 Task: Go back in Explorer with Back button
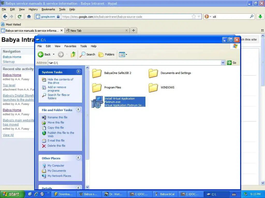point(44,54)
